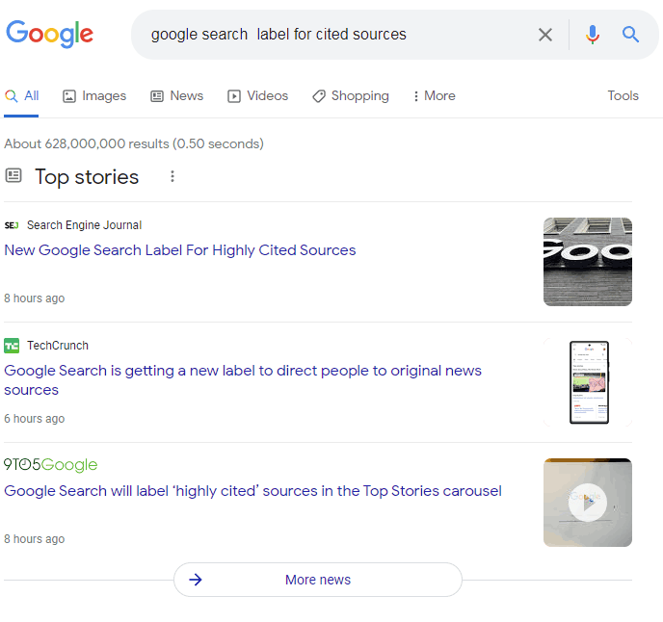The height and width of the screenshot is (622, 663).
Task: Start voice search with microphone icon
Action: click(x=592, y=35)
